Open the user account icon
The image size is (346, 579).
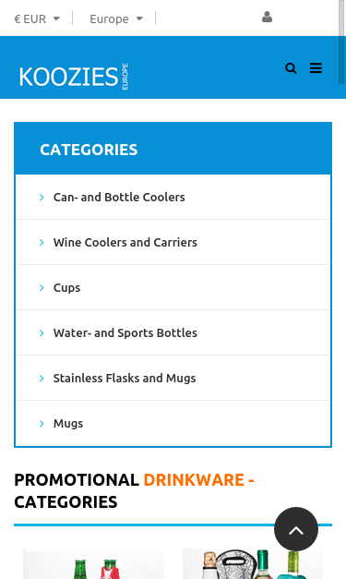tap(267, 17)
